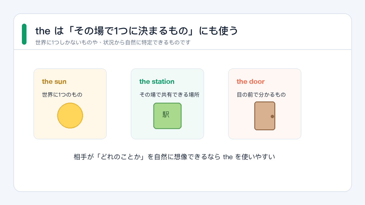Click the slide title starting with "the は"
Image resolution: width=365 pixels, height=205 pixels.
click(137, 31)
